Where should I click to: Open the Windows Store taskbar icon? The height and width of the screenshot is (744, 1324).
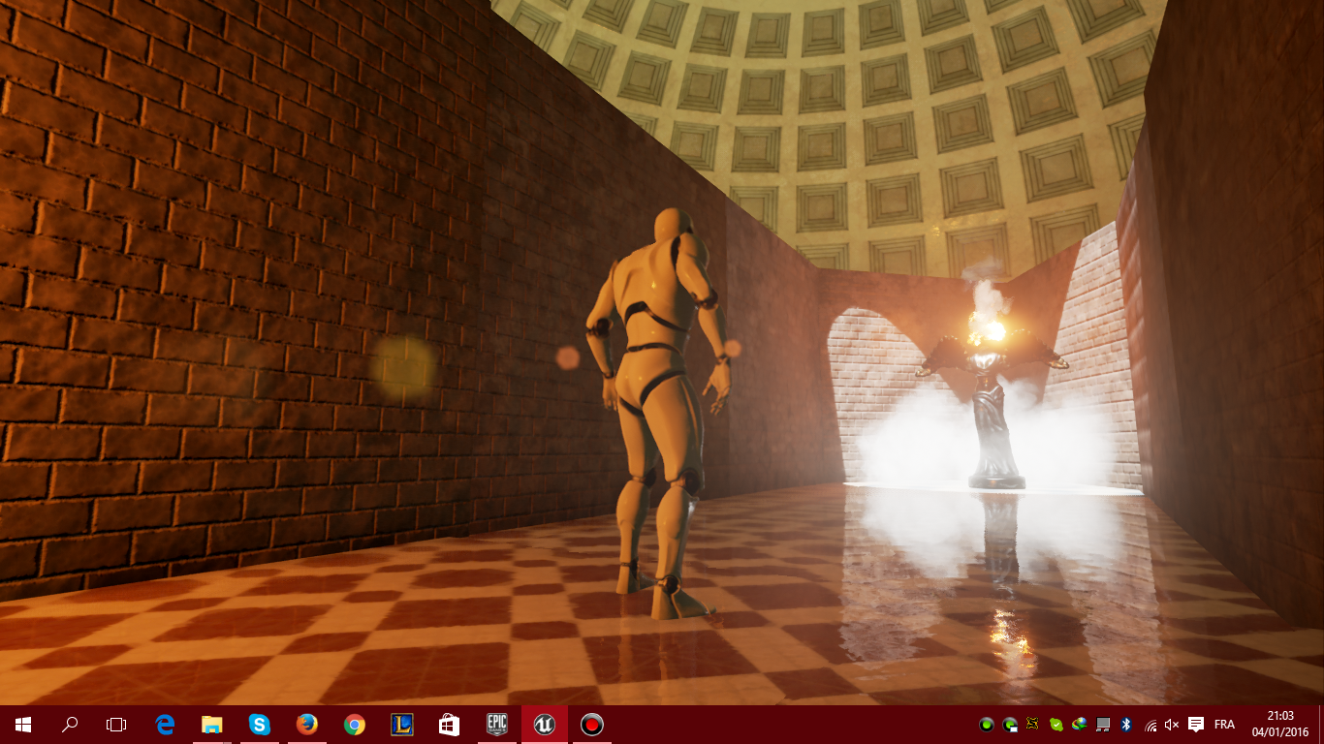[449, 725]
